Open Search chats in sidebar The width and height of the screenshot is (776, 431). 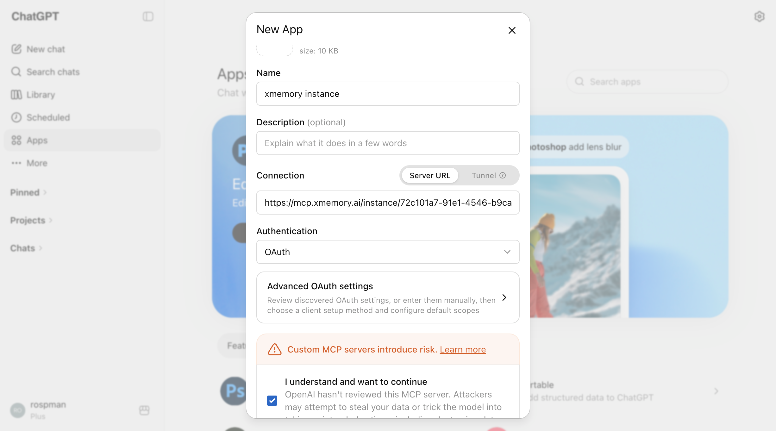tap(82, 72)
